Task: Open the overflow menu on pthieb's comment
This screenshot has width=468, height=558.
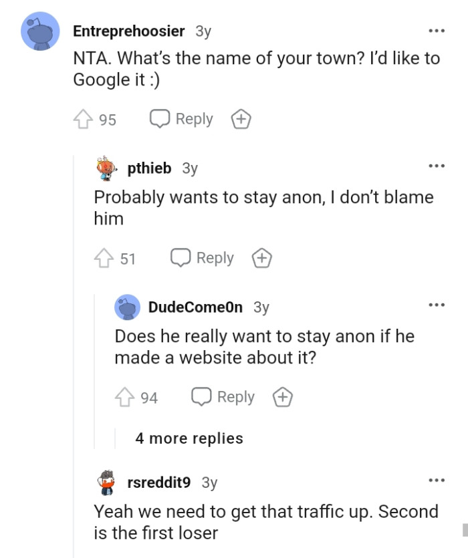Action: 435,165
